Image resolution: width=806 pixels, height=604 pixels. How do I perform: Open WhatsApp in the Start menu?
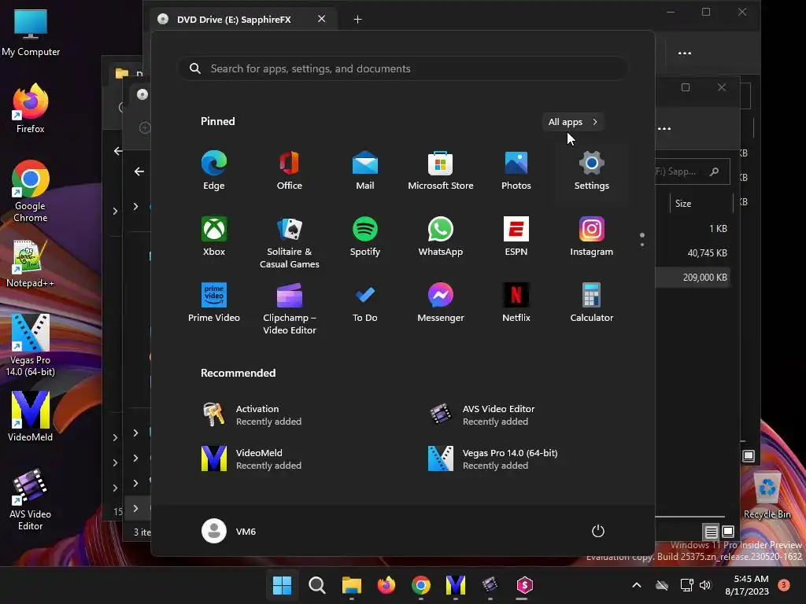pos(441,237)
